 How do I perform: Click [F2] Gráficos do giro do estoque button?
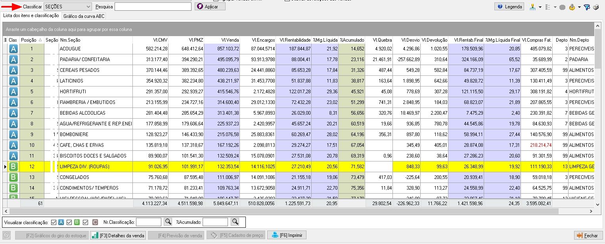(x=52, y=235)
